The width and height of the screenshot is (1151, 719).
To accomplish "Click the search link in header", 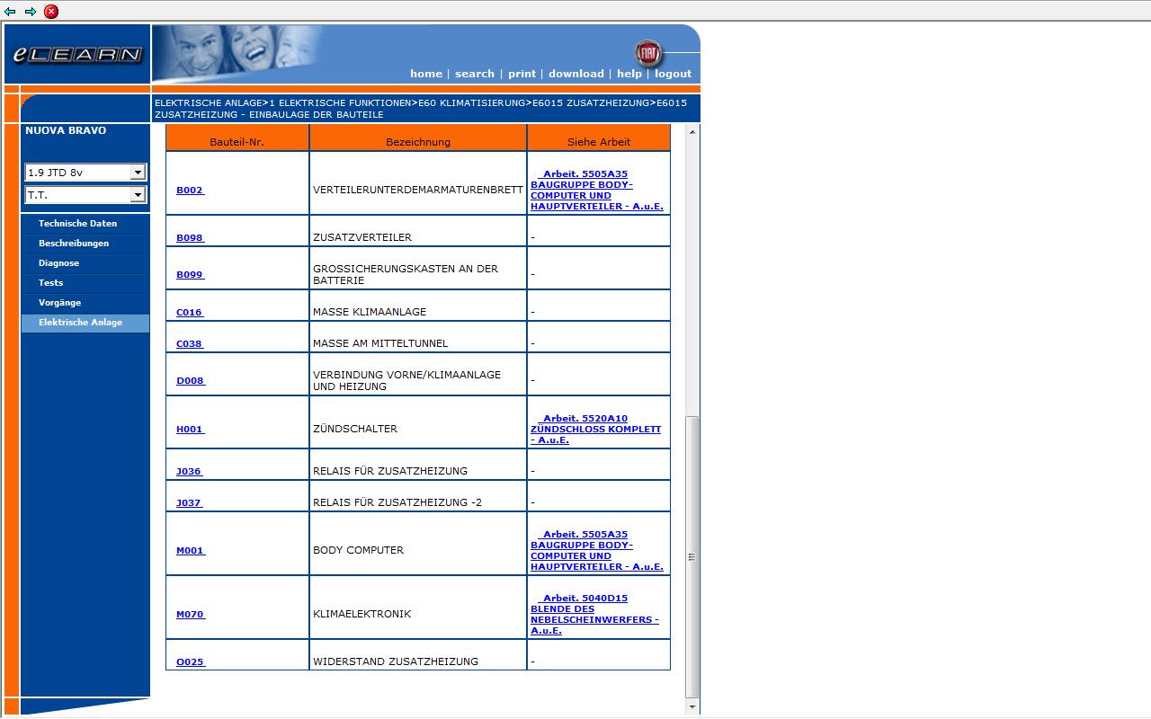I will point(474,74).
